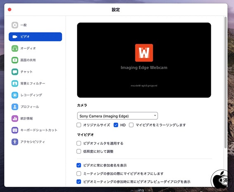Enable the オリジナルサイズ checkbox
Image resolution: width=234 pixels, height=192 pixels.
(x=79, y=125)
